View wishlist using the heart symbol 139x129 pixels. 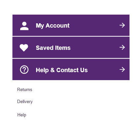click(24, 48)
